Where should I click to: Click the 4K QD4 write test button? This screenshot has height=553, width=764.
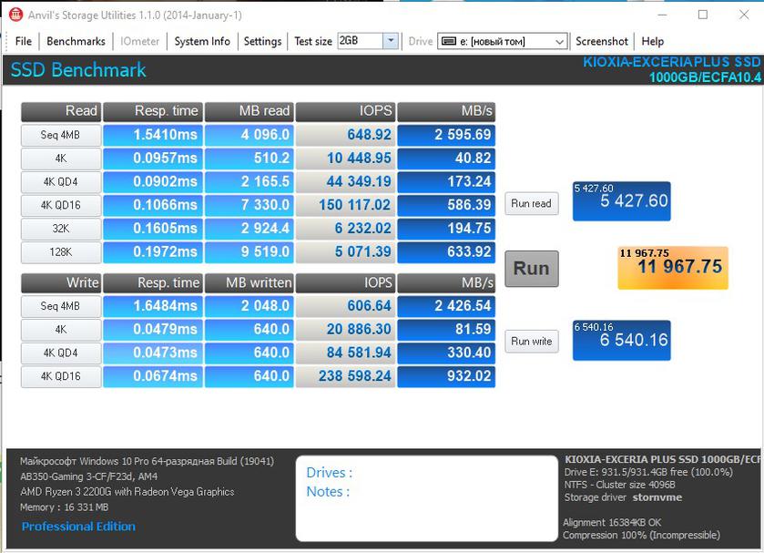[61, 353]
